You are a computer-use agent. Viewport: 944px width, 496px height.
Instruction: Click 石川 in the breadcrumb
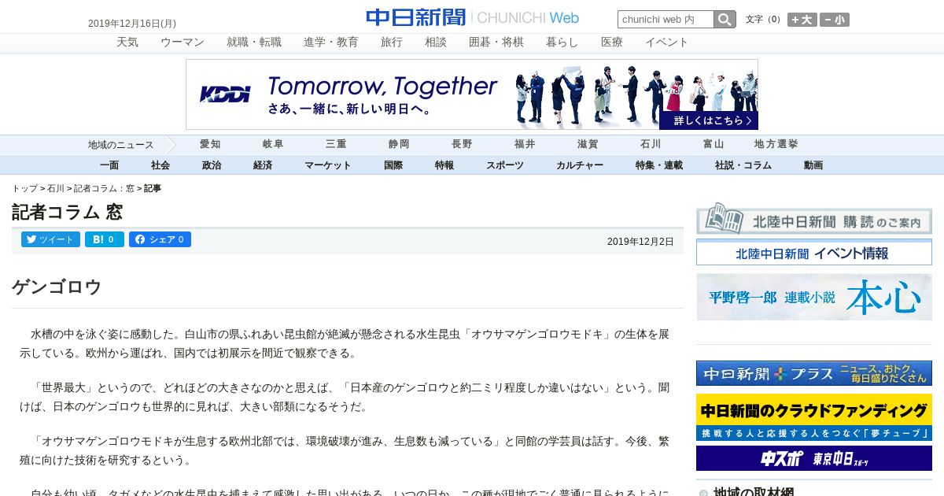pyautogui.click(x=55, y=189)
